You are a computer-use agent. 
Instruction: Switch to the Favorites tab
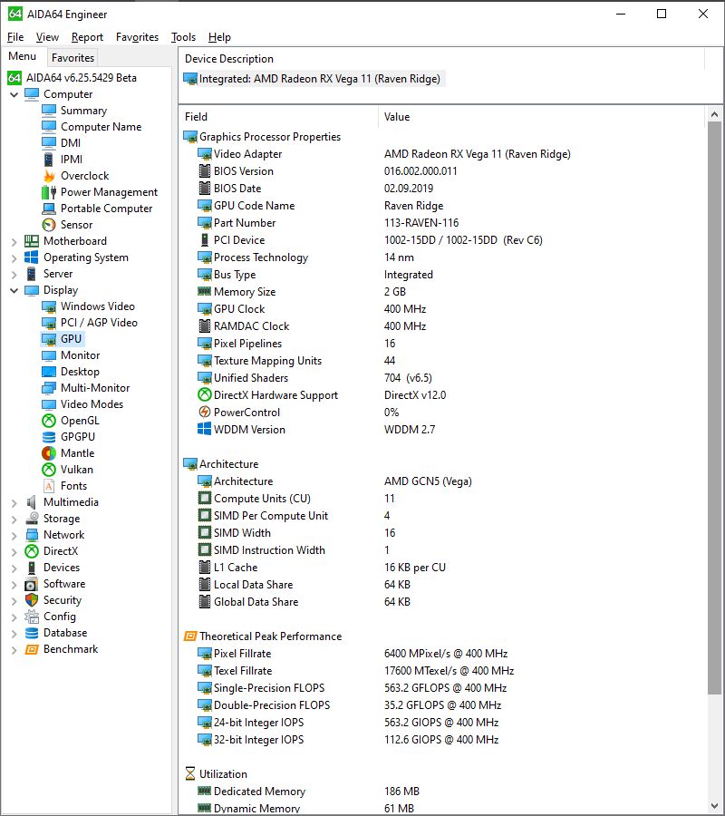[72, 58]
